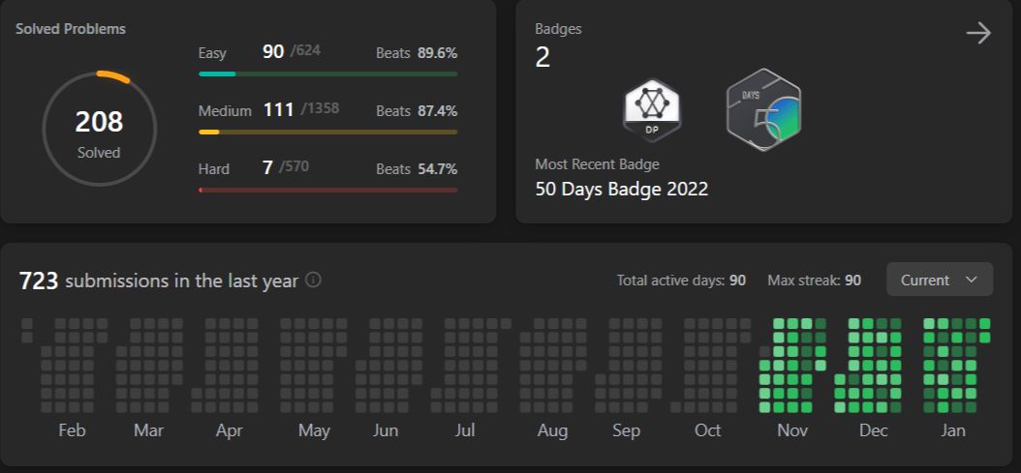1021x473 pixels.
Task: Click the Badges heading
Action: coord(558,29)
